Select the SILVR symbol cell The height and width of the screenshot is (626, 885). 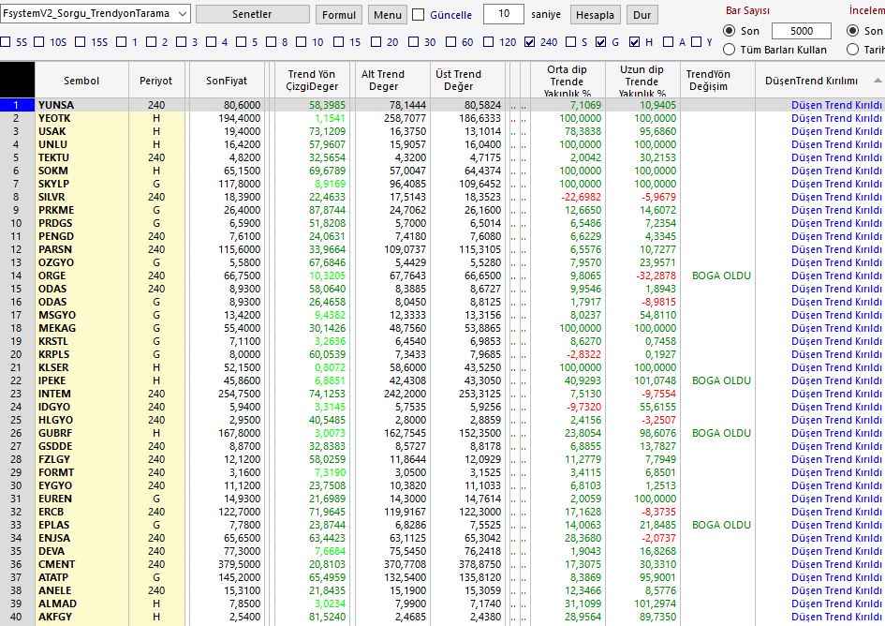pyautogui.click(x=81, y=197)
